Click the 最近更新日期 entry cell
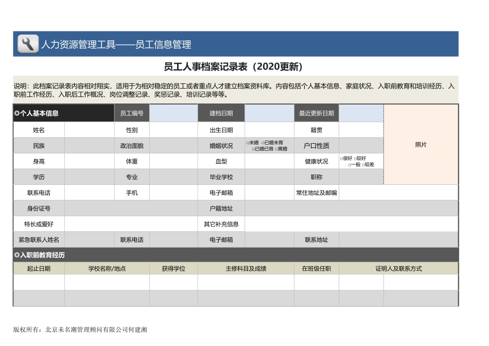489x346 pixels. coord(360,113)
